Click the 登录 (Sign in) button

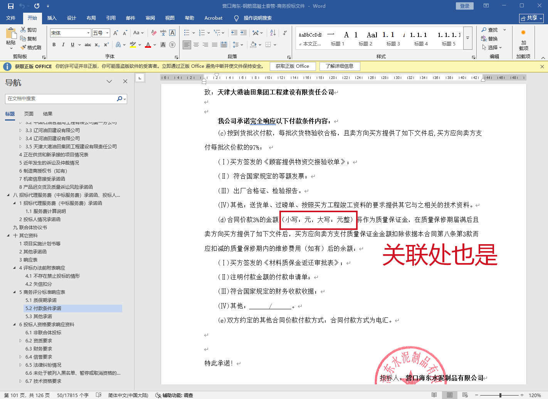click(465, 6)
